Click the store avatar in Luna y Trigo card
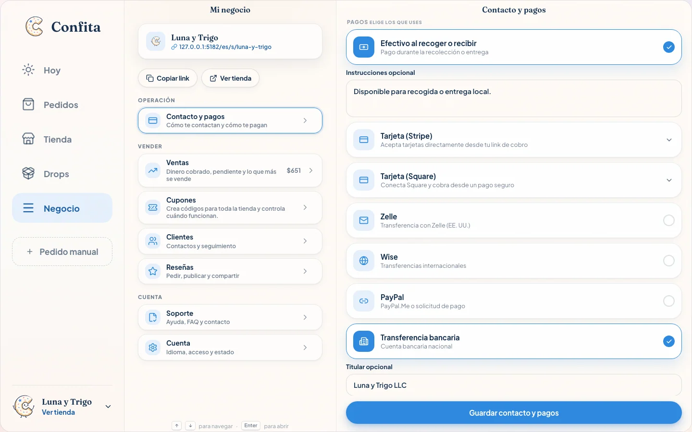This screenshot has height=432, width=692. pyautogui.click(x=156, y=41)
